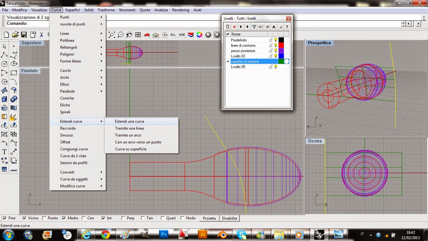Select 'Tramite un arco' menu entry
428x241 pixels.
pos(128,135)
